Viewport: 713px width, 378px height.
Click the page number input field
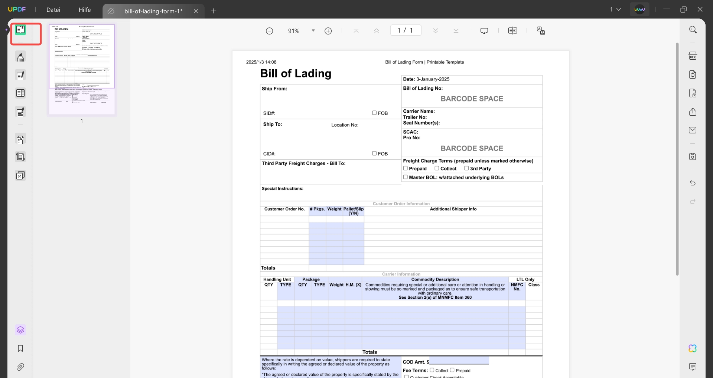[406, 30]
